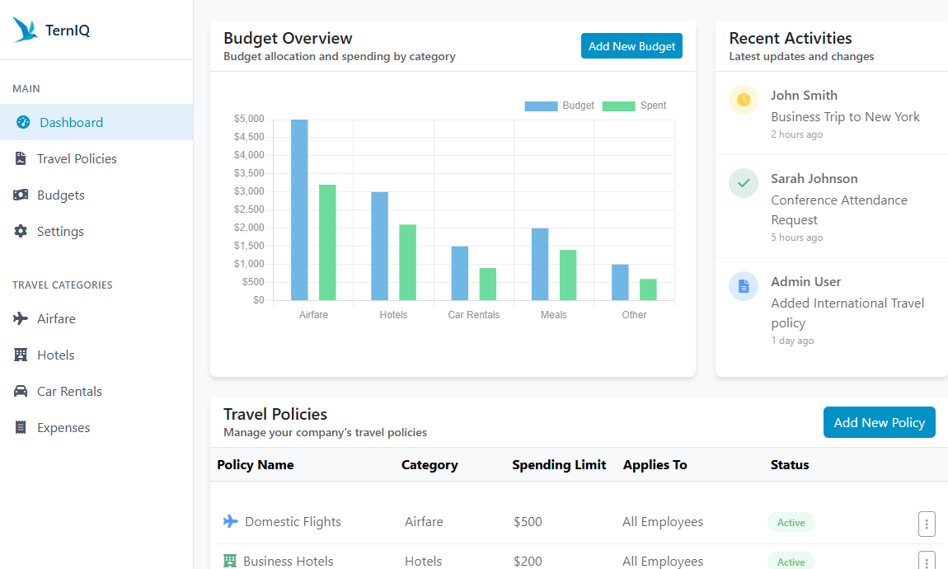Image resolution: width=948 pixels, height=569 pixels.
Task: Select the Dashboard globe icon in sidebar
Action: [x=21, y=121]
